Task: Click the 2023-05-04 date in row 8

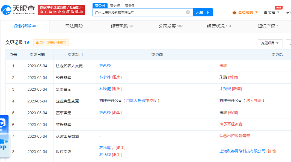Action: (x=37, y=152)
